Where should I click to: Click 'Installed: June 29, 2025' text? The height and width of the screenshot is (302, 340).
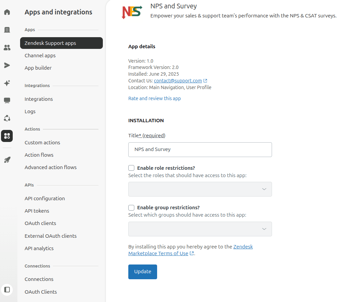(x=153, y=74)
